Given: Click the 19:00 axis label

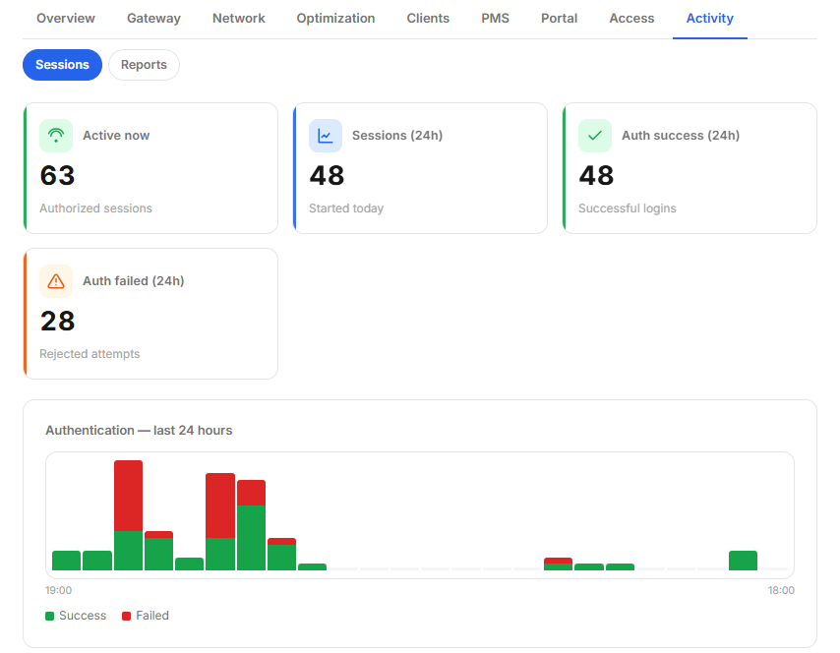Looking at the screenshot, I should pyautogui.click(x=58, y=590).
